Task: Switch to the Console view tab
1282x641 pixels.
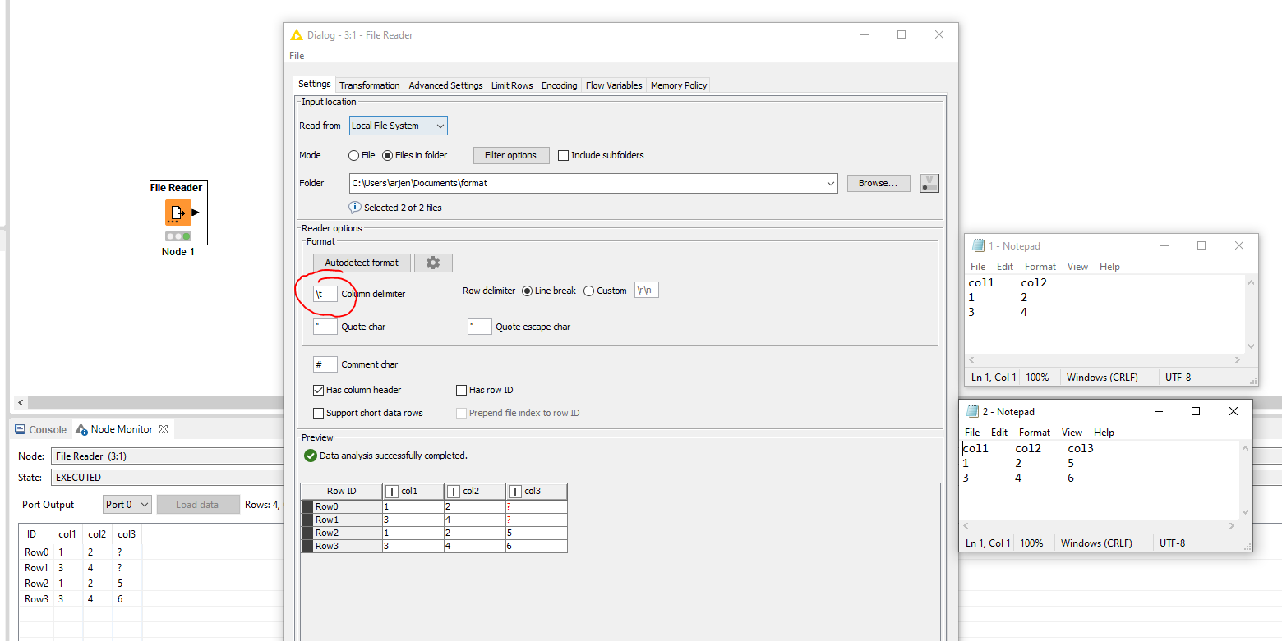Action: point(40,429)
